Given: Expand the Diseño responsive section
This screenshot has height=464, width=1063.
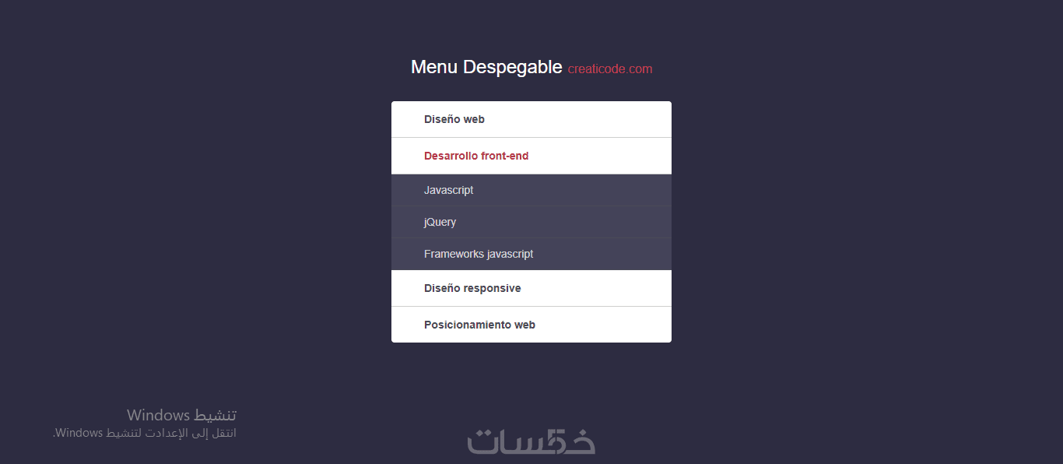Looking at the screenshot, I should [472, 288].
